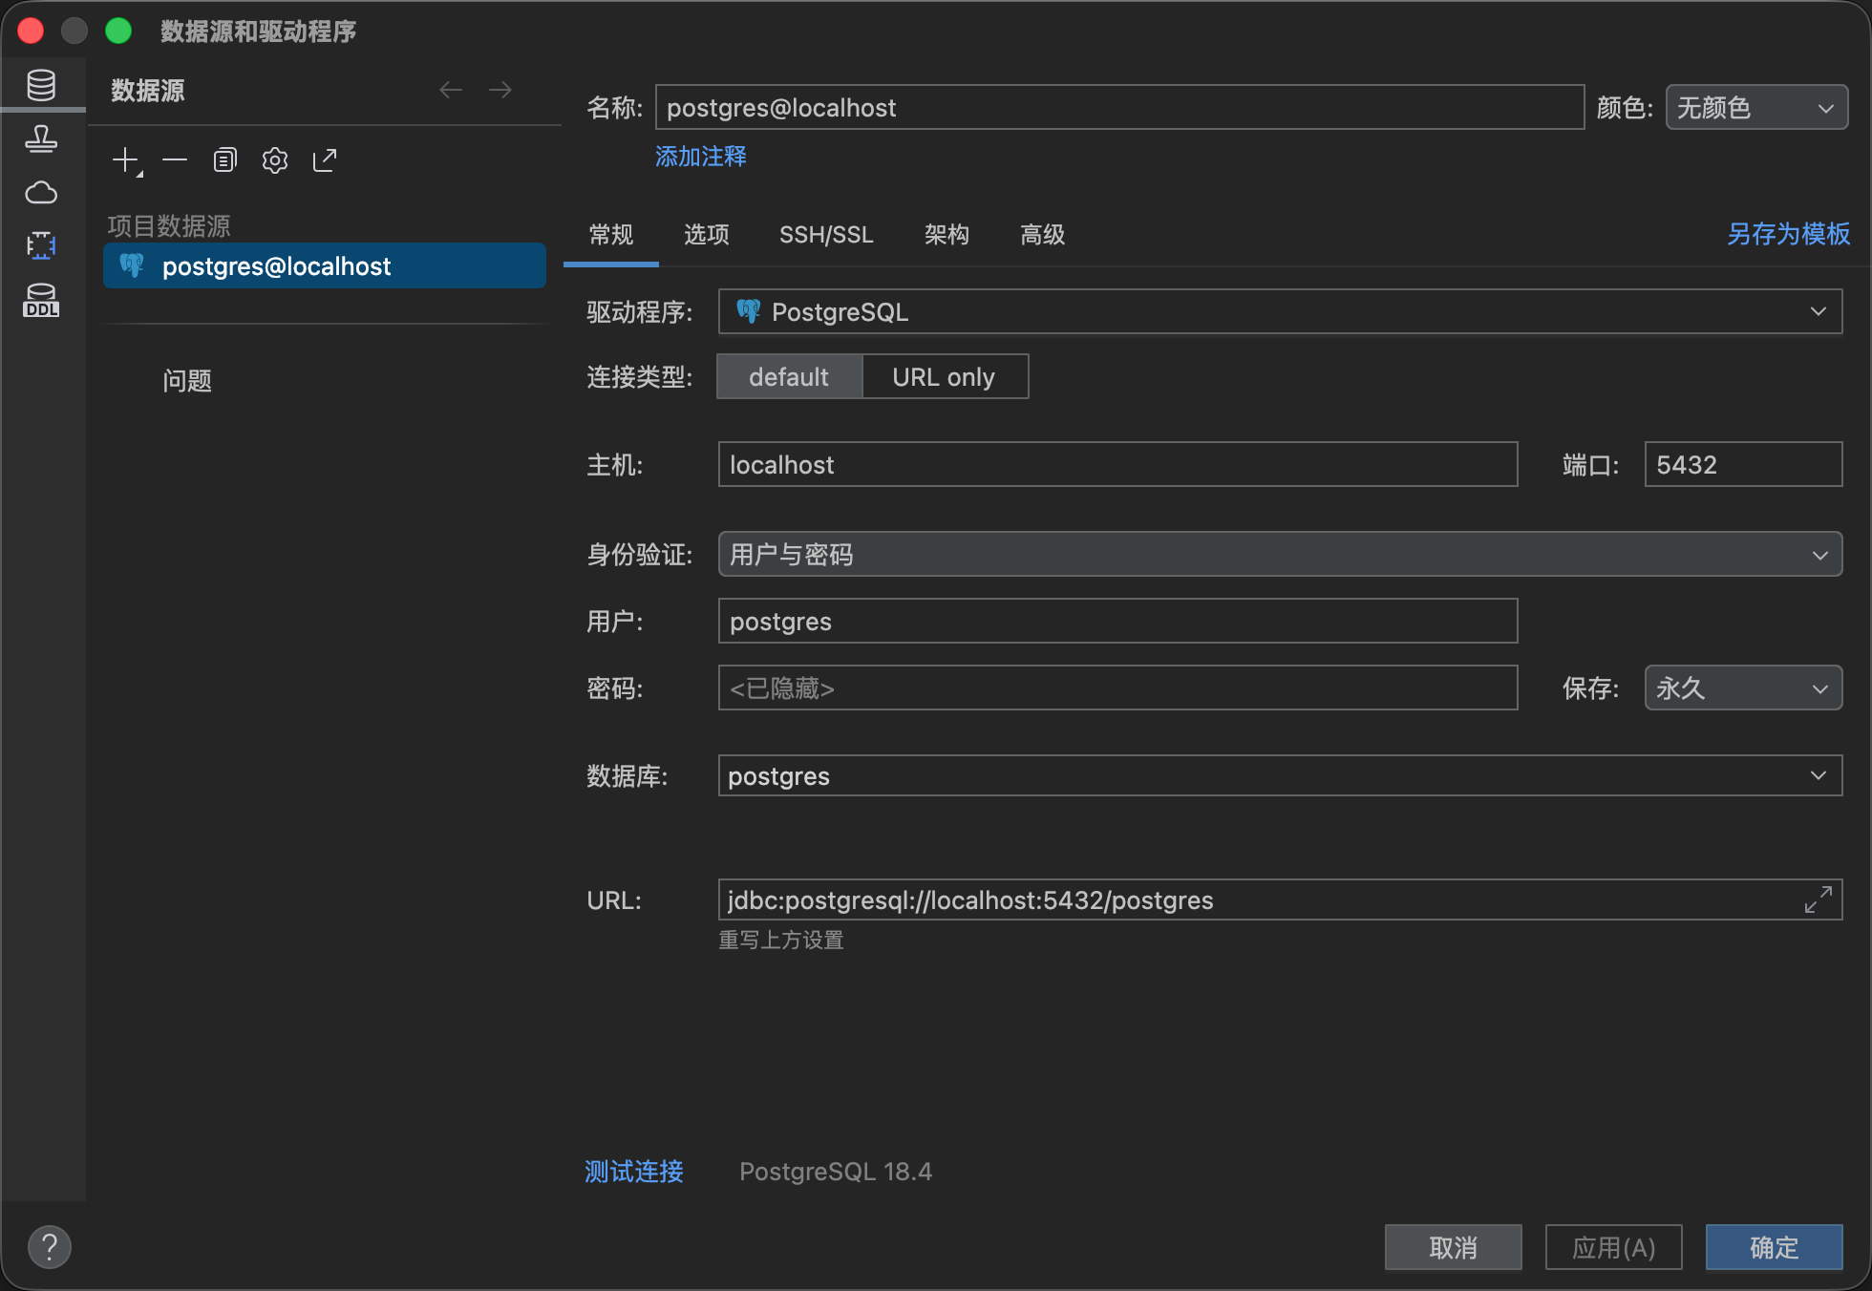Click the 添加注释 link
Screen dimensions: 1872x1291
pyautogui.click(x=701, y=157)
